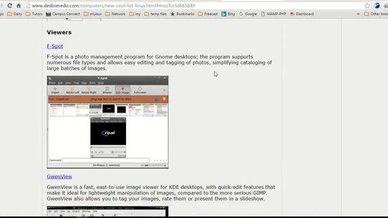The width and height of the screenshot is (388, 218).
Task: Click Rotate Left in F-Spot screenshot
Action: coord(73,90)
